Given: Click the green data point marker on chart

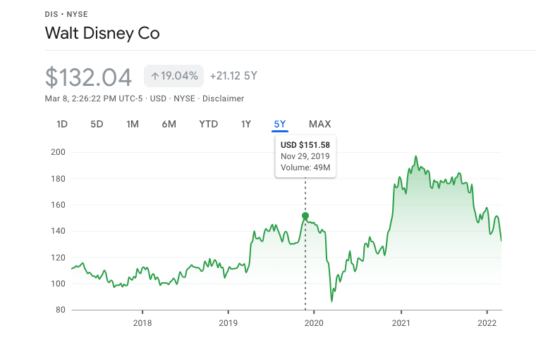Looking at the screenshot, I should [x=305, y=215].
